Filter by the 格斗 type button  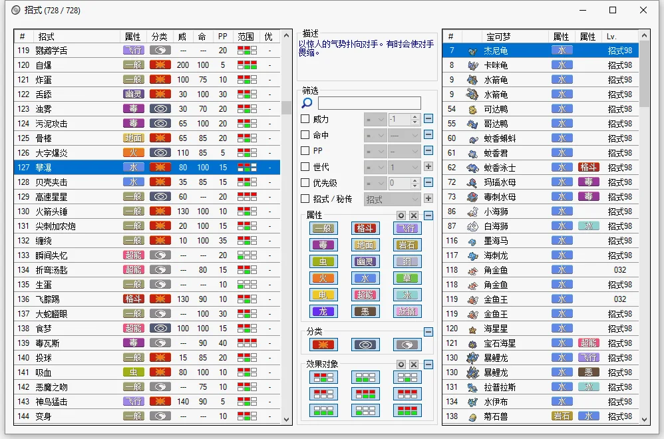click(x=365, y=228)
